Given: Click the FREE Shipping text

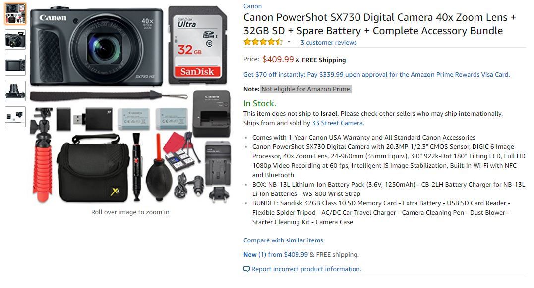Looking at the screenshot, I should [x=324, y=60].
